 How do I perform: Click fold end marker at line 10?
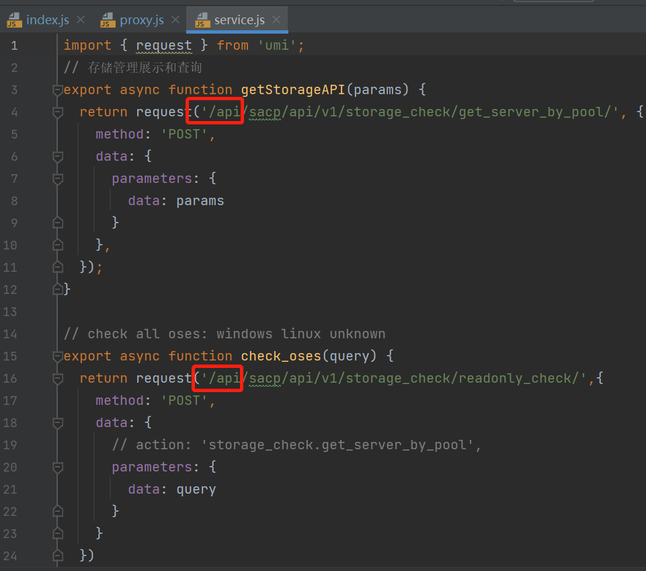58,245
